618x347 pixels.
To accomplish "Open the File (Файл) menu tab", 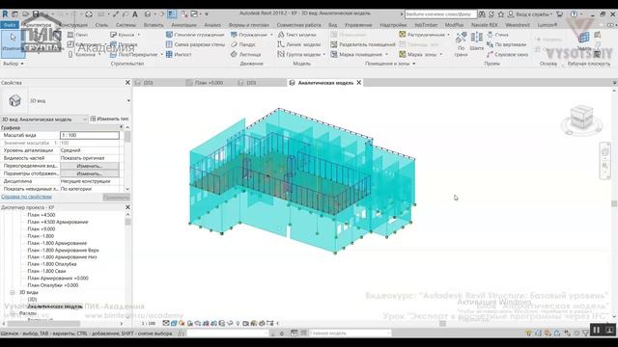I will pos(9,25).
